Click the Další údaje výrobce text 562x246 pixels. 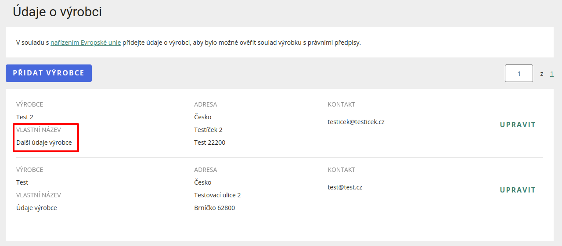[44, 143]
